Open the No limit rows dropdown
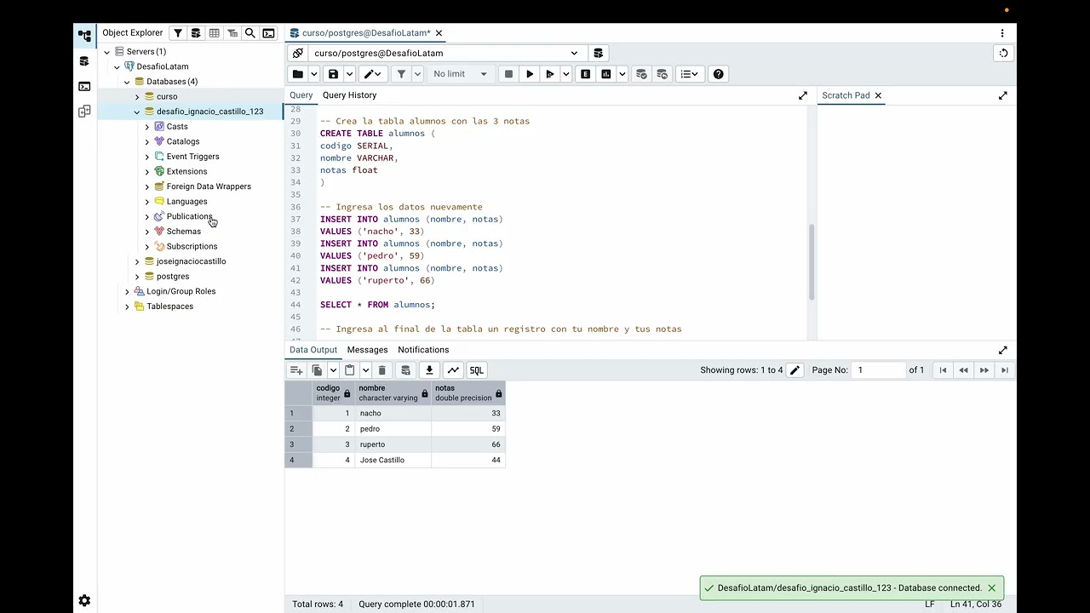 click(460, 74)
